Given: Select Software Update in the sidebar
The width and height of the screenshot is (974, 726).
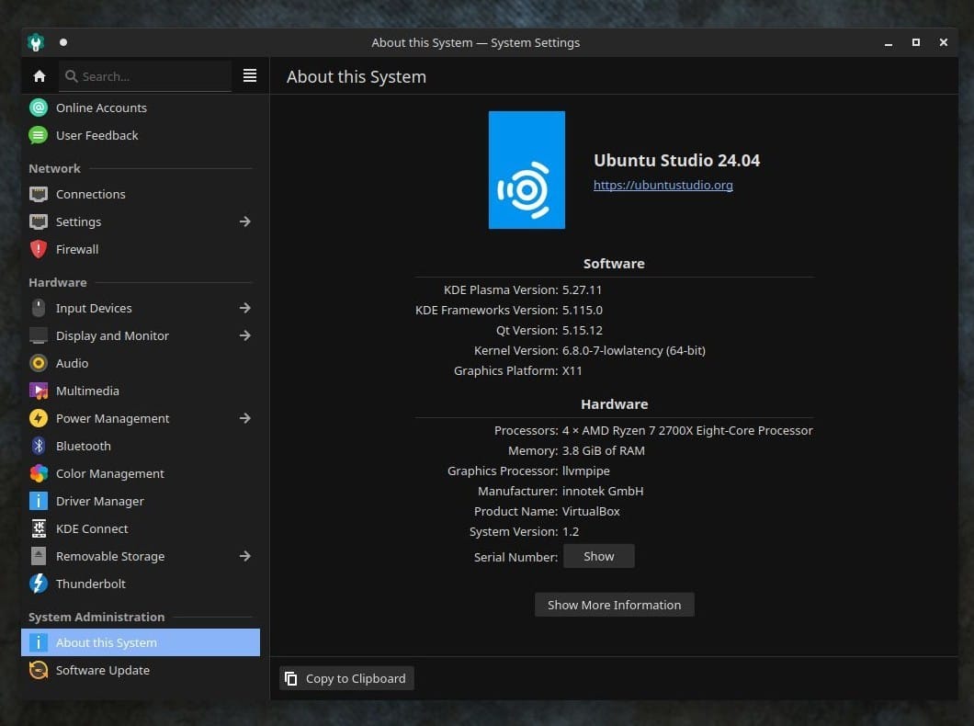Looking at the screenshot, I should (102, 670).
